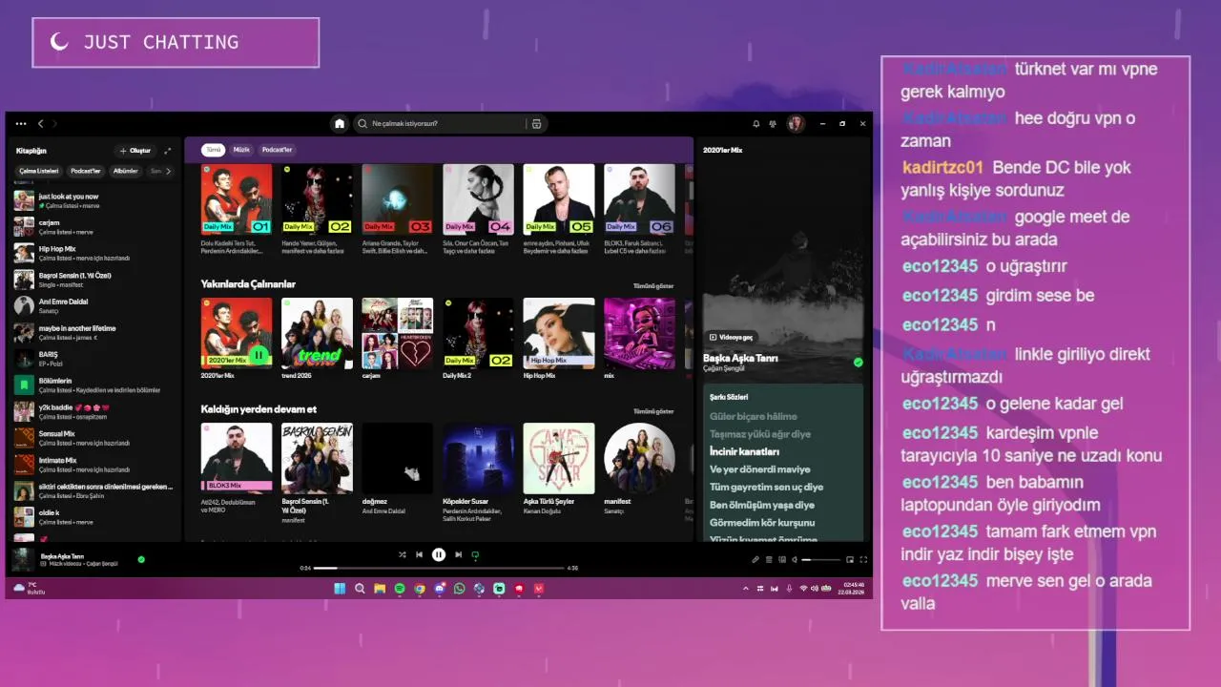The width and height of the screenshot is (1221, 687).
Task: Skip to the previous track
Action: click(x=420, y=554)
